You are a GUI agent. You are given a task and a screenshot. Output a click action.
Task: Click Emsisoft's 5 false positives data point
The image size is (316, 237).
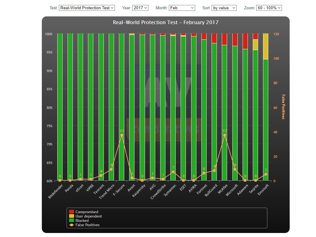[266, 174]
